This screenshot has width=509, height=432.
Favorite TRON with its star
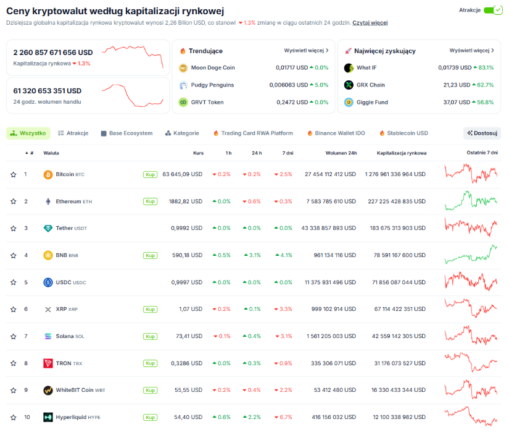point(14,363)
